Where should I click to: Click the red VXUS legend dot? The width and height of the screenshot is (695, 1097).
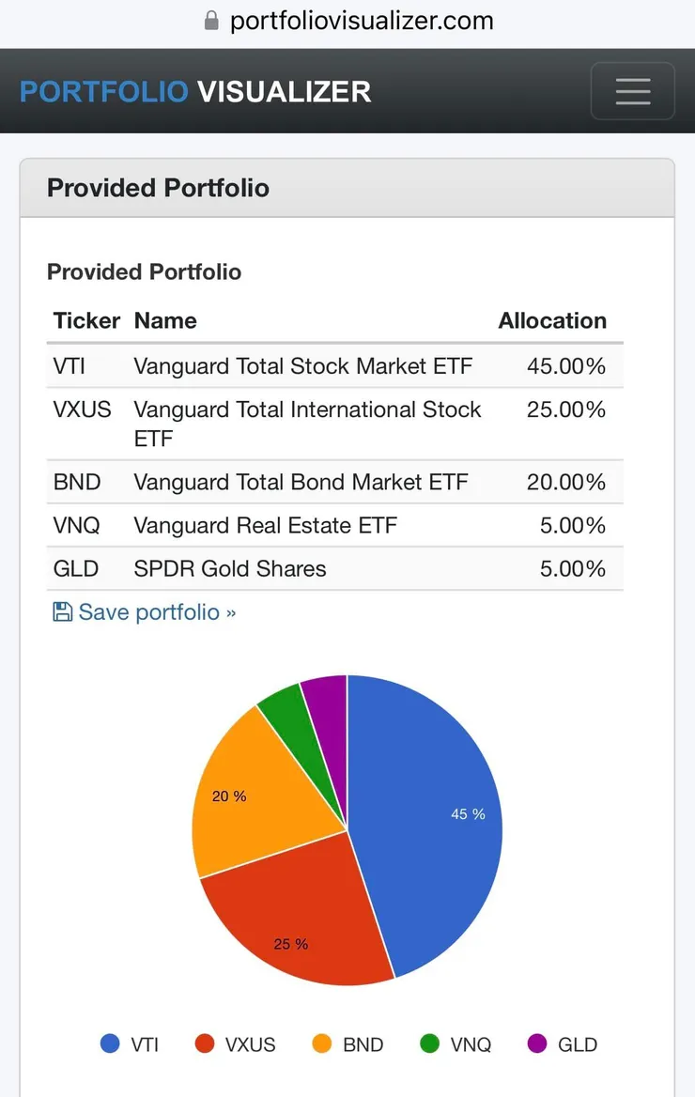point(205,1043)
